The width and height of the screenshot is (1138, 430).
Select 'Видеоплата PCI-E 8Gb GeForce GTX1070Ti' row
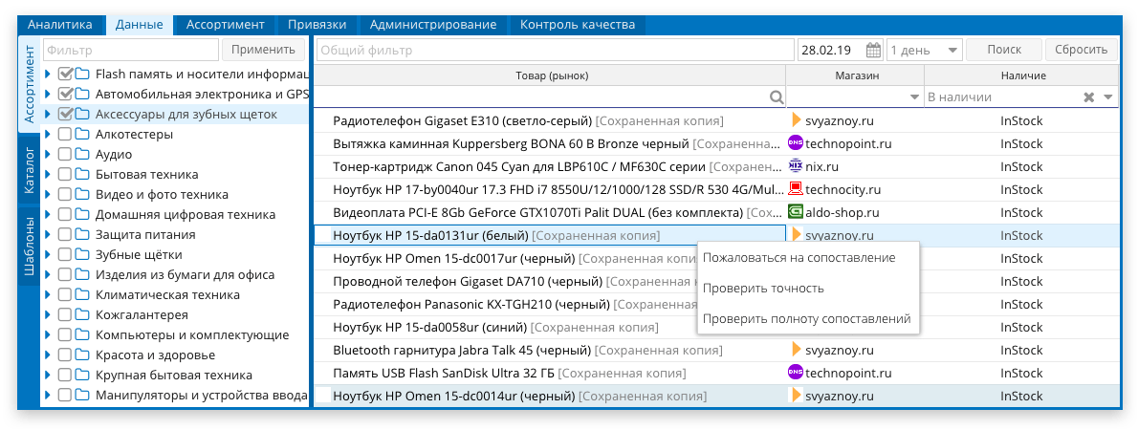[716, 212]
